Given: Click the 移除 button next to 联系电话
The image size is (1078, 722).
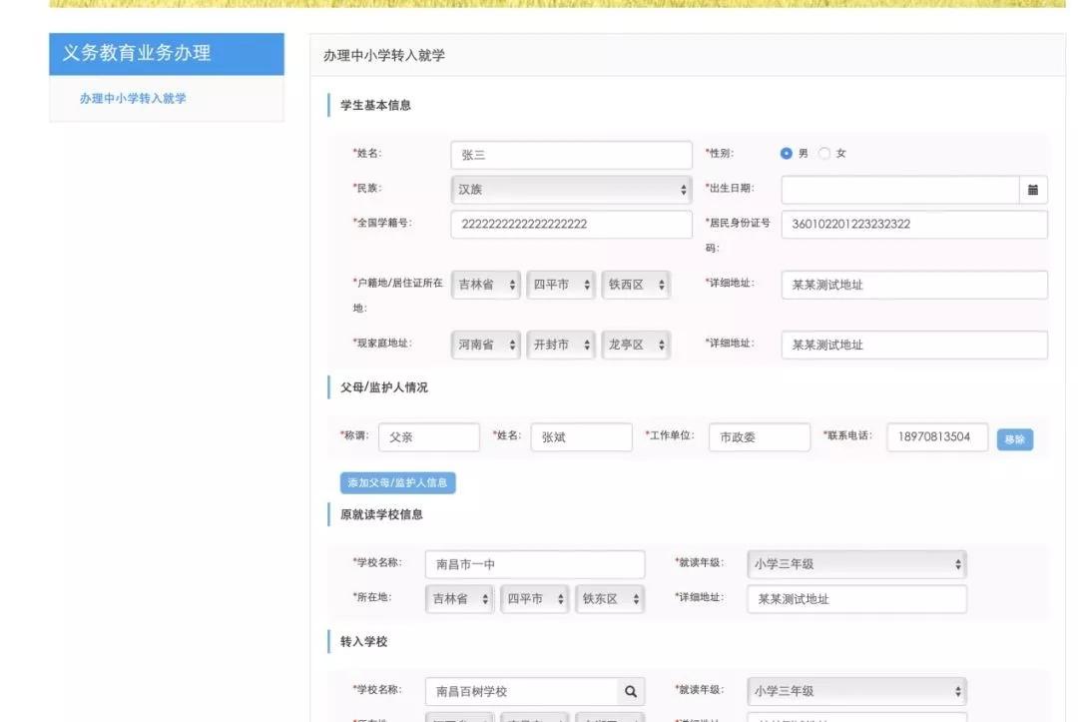Looking at the screenshot, I should [1013, 437].
